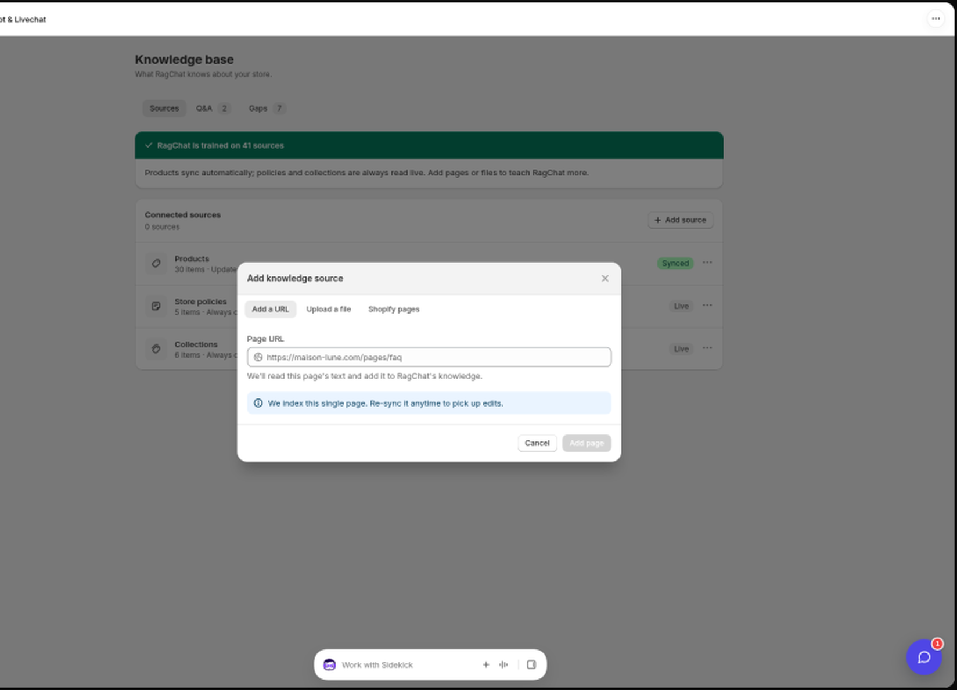Click the Add page button
The height and width of the screenshot is (690, 957).
pos(587,443)
